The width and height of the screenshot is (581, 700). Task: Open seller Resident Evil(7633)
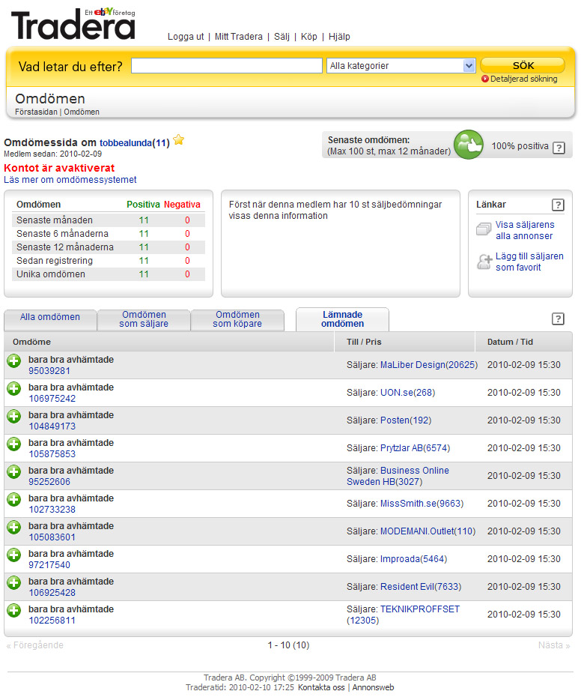pyautogui.click(x=421, y=587)
